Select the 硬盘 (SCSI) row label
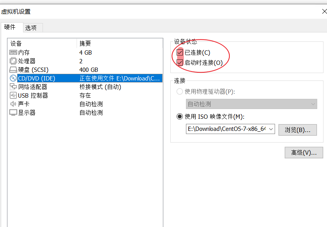Screen dimensions: 327x227 (x=33, y=70)
